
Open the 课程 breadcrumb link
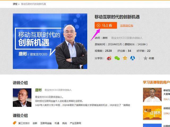tap(15, 4)
